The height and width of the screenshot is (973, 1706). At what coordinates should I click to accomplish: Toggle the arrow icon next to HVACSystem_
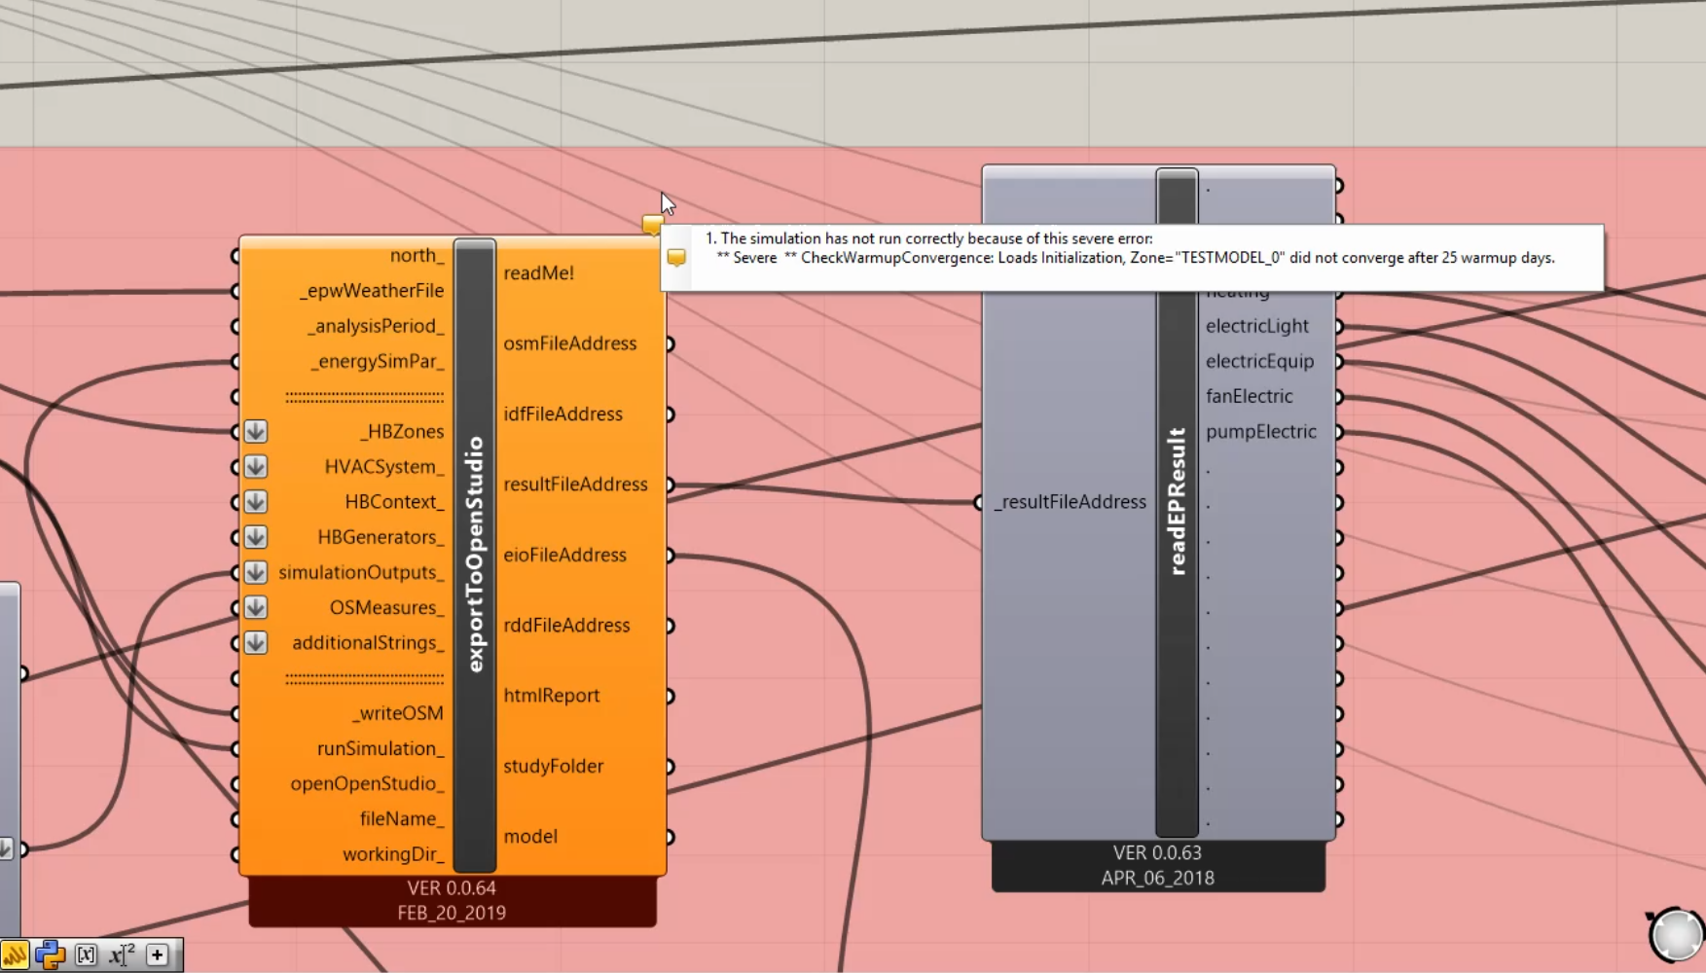[x=256, y=466]
